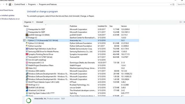Click the Windows SDK AddOn icon
Viewport: 185px width, 104px height.
[x=27, y=71]
